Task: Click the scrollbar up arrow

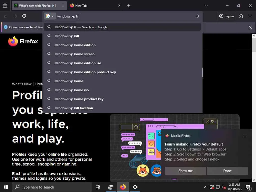Action: click(254, 36)
